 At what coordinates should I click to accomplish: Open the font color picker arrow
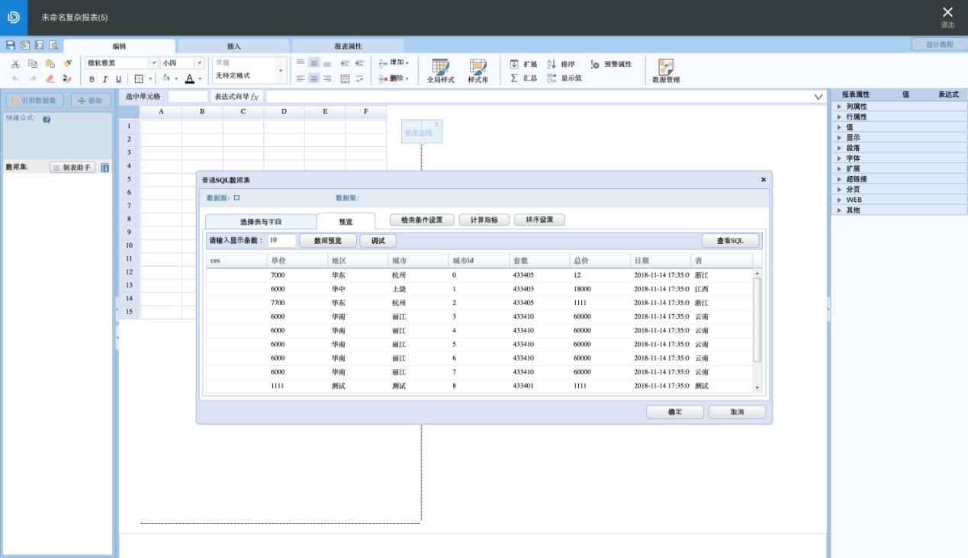(x=200, y=79)
